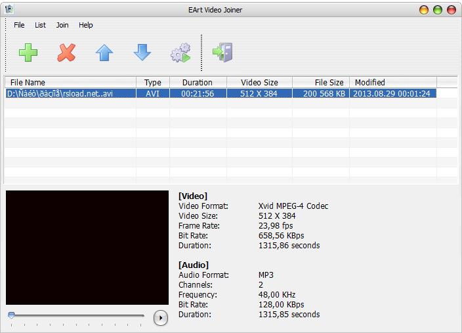
Task: Click the 48,00 KHz frequency value
Action: pyautogui.click(x=277, y=295)
